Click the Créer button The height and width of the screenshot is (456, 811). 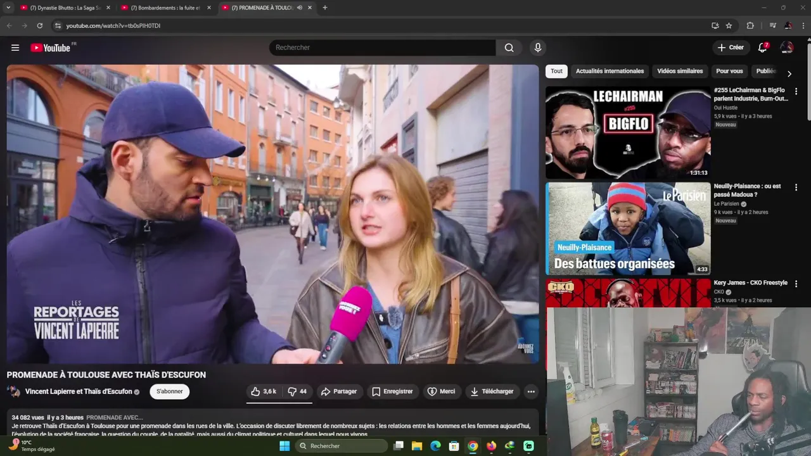[731, 47]
